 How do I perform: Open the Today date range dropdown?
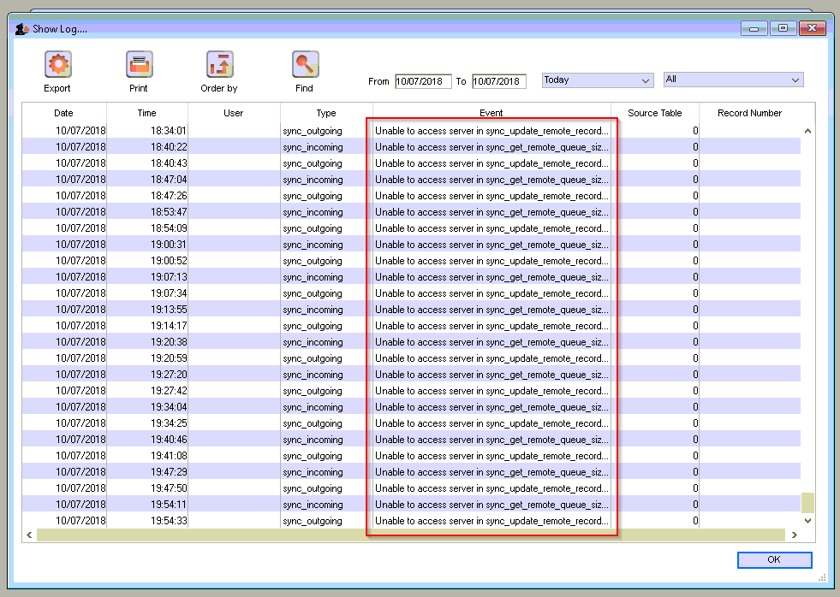(597, 80)
